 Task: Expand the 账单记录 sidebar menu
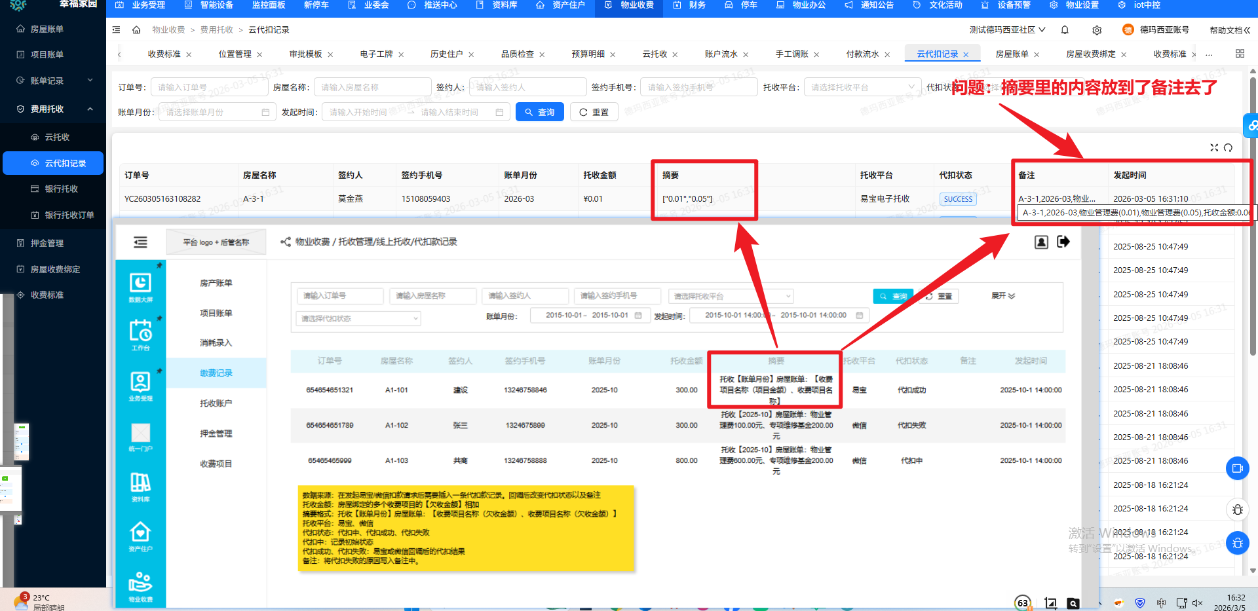point(90,81)
